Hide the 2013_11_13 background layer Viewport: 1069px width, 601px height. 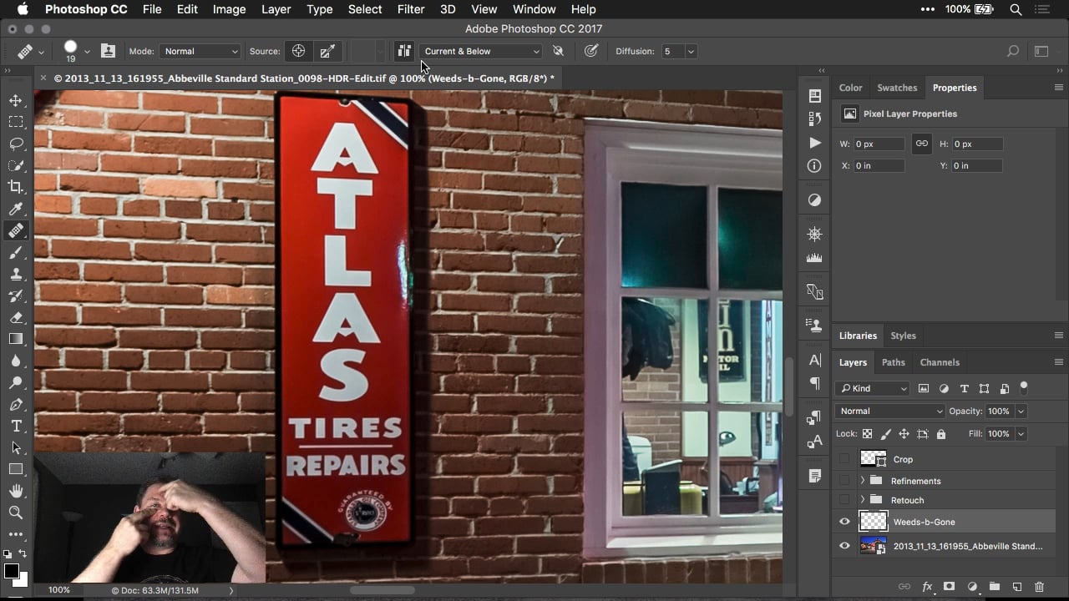[x=844, y=546]
